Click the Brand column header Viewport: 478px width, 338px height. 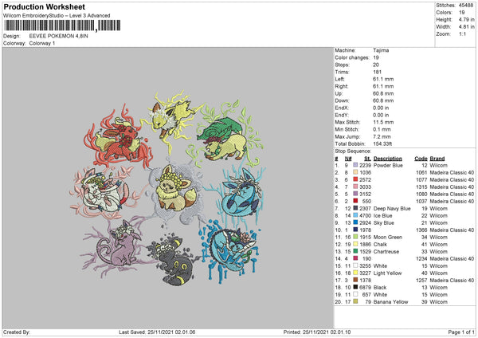coord(437,159)
